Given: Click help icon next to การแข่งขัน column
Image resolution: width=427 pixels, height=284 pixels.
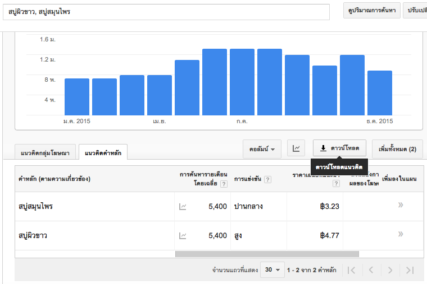Looking at the screenshot, I should coord(267,179).
